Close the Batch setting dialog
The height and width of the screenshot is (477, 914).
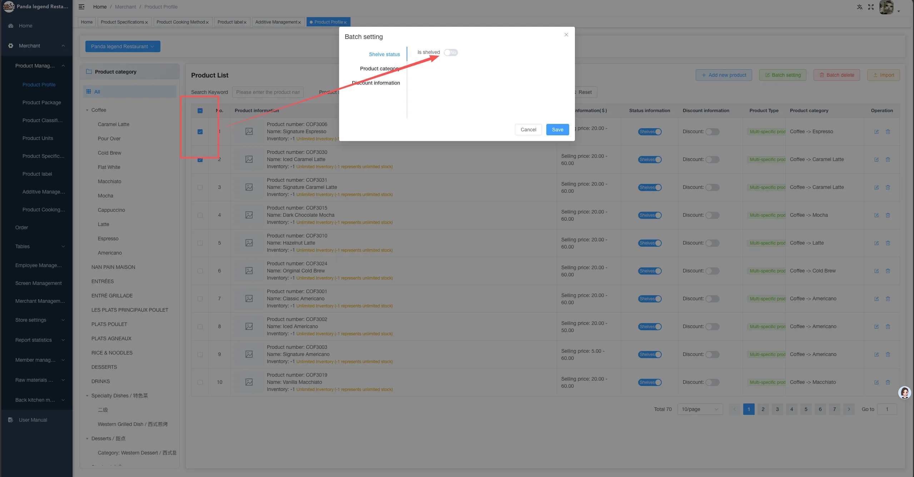(x=566, y=35)
